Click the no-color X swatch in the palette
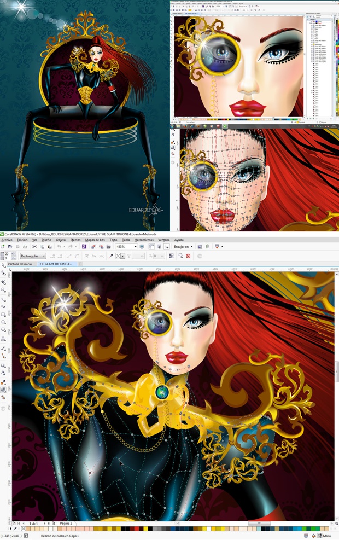The width and height of the screenshot is (339, 540). point(23,529)
